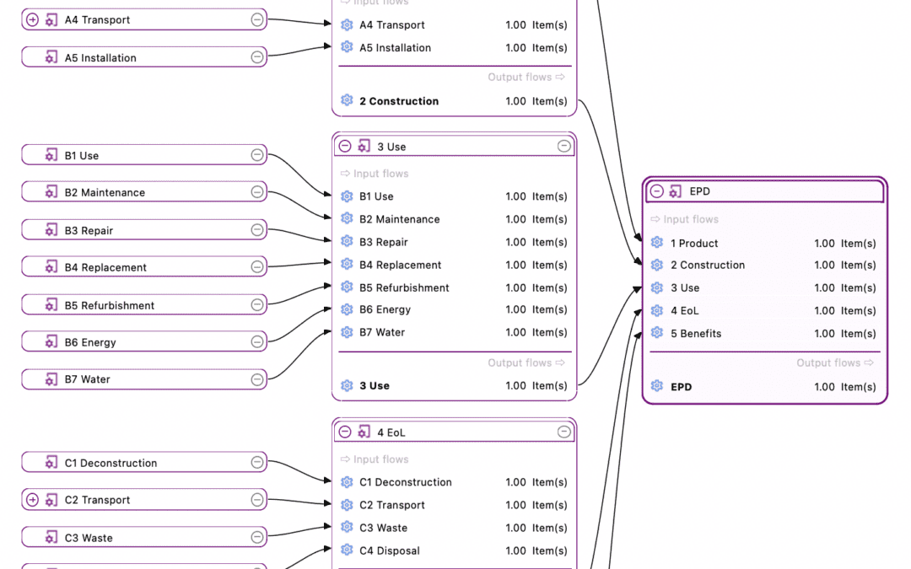Click the gear icon next to 5 Benefits
Image resolution: width=911 pixels, height=569 pixels.
point(657,333)
